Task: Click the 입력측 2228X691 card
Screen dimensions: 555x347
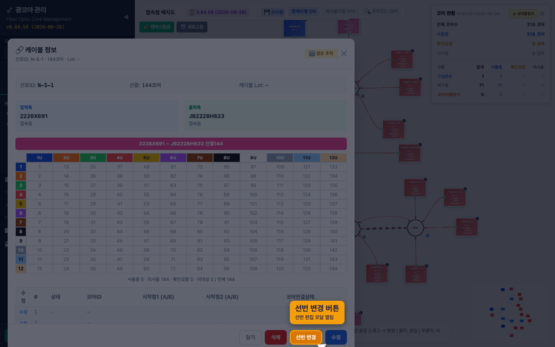Action: pos(96,116)
